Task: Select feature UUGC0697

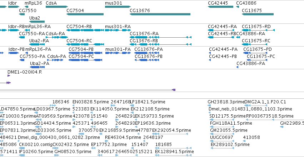Action: click(x=222, y=141)
